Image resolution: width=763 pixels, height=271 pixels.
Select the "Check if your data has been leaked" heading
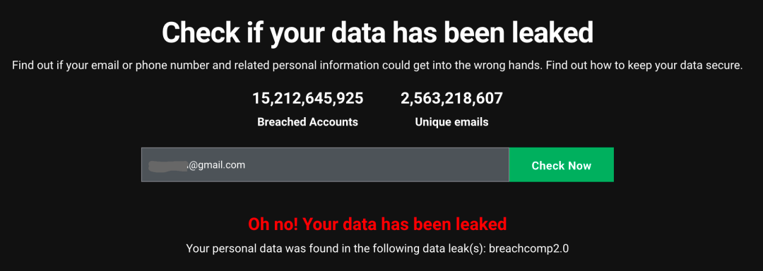[377, 33]
